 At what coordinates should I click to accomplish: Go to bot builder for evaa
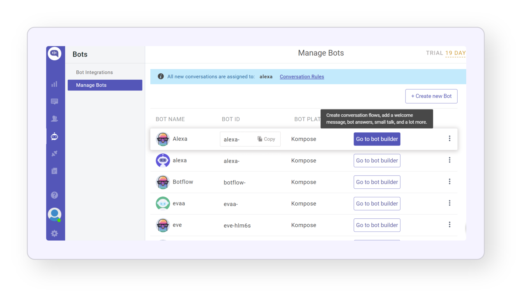click(377, 204)
